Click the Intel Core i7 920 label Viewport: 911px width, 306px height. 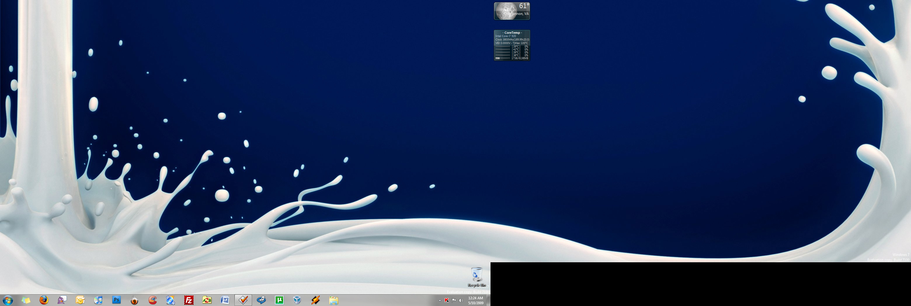pyautogui.click(x=505, y=36)
